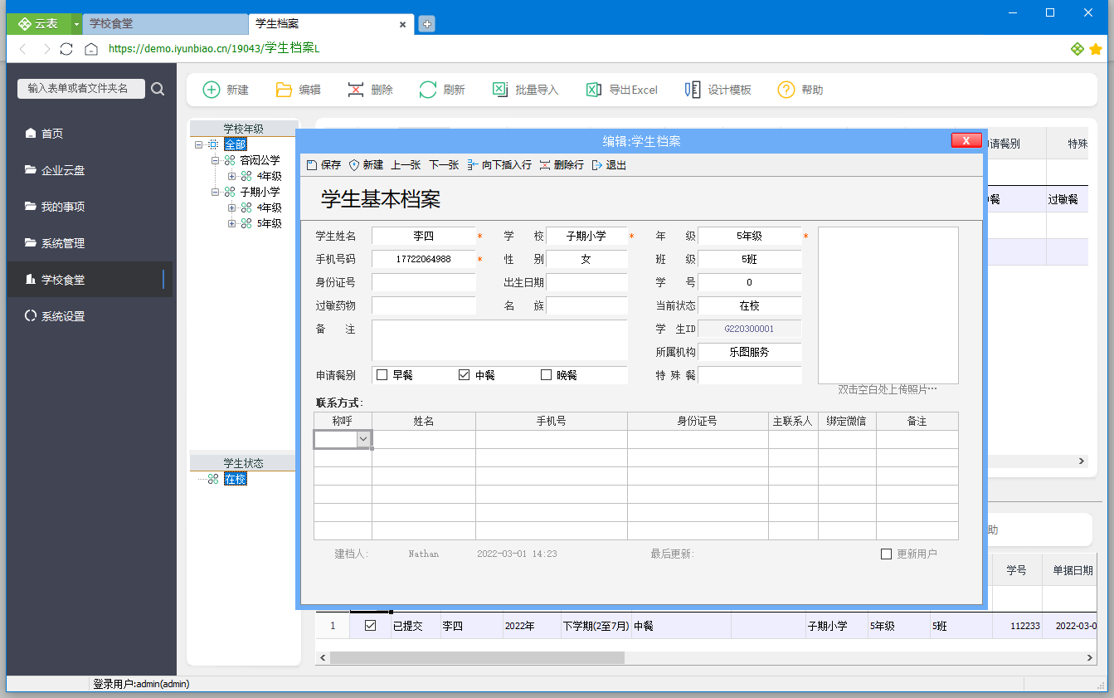Click the 帮助 help icon
This screenshot has height=698, width=1114.
[x=786, y=90]
